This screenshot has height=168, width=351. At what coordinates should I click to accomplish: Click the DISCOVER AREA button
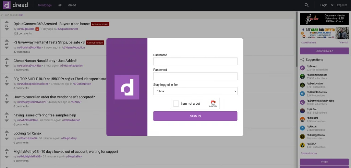[324, 51]
